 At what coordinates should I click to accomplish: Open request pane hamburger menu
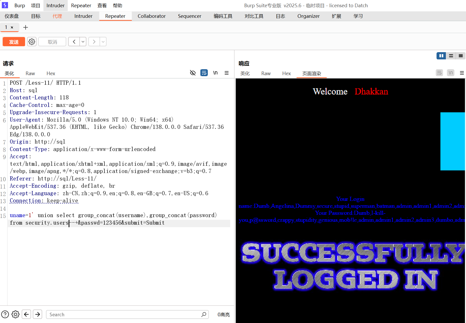tap(227, 73)
